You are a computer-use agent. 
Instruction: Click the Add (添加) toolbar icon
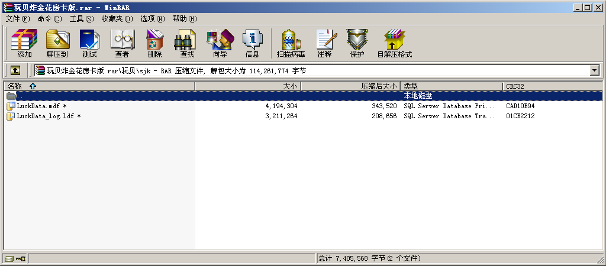pos(24,43)
